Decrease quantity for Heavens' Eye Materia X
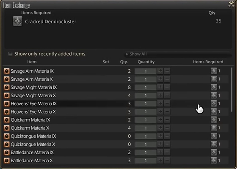 (167, 112)
